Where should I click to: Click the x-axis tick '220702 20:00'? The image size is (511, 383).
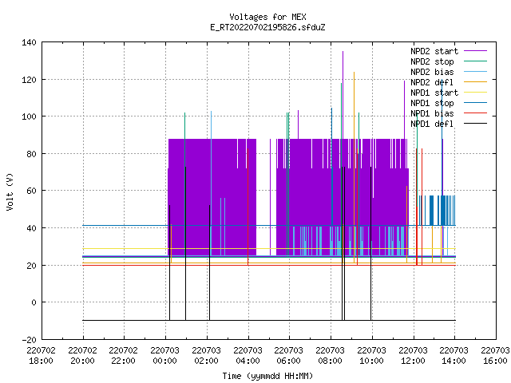82,356
